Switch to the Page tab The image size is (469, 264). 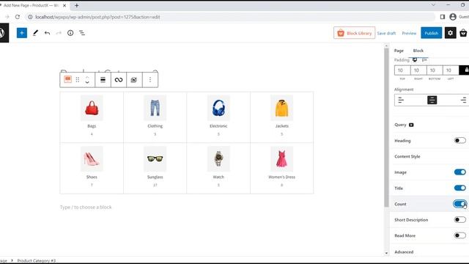click(x=399, y=51)
